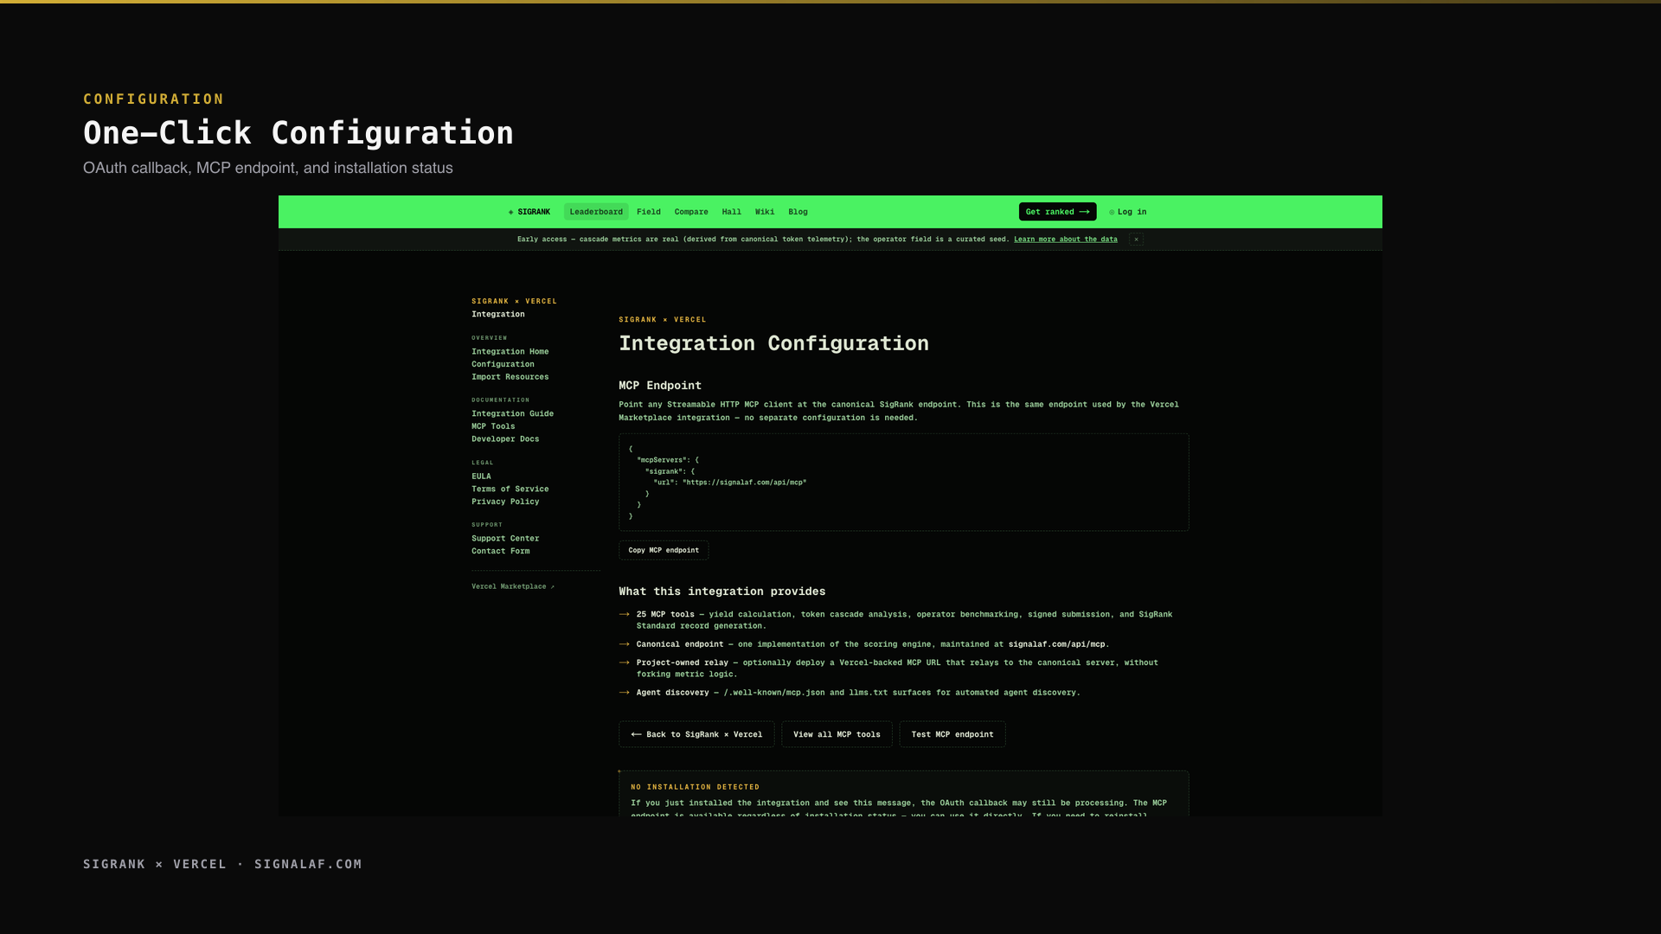Image resolution: width=1661 pixels, height=934 pixels.
Task: Go to the Hall nav item
Action: point(732,212)
